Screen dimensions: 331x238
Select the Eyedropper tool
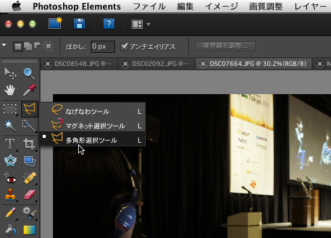pyautogui.click(x=29, y=90)
